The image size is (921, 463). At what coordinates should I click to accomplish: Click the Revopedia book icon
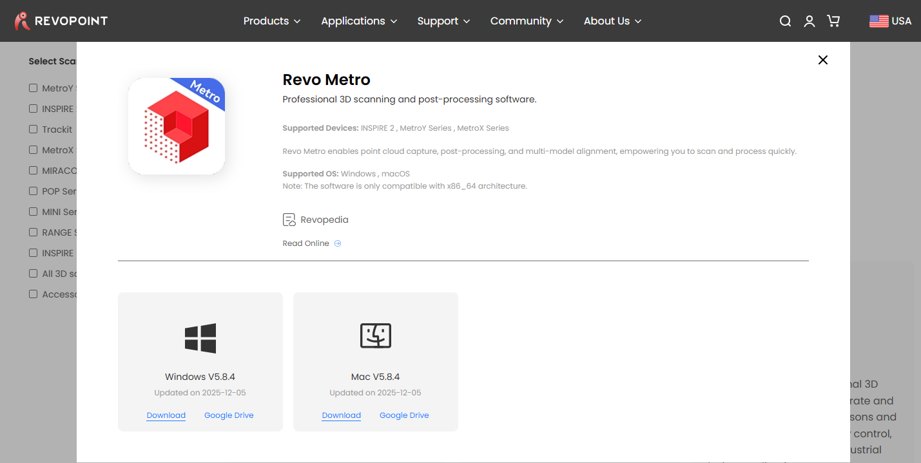(x=289, y=220)
